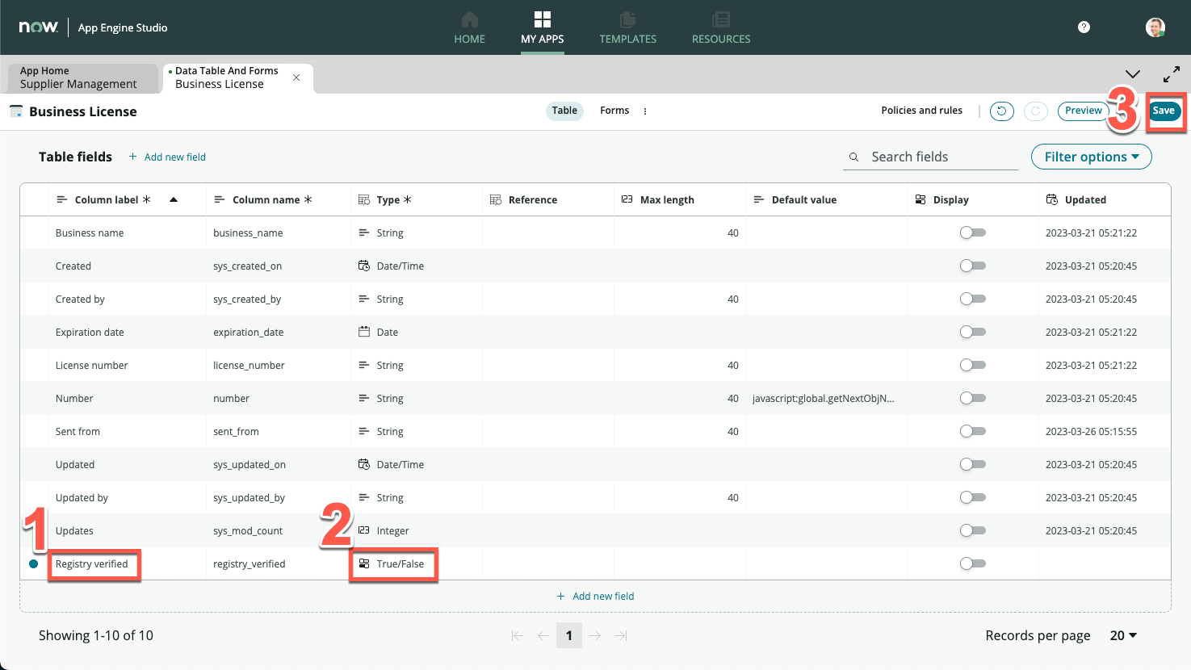Click the help question mark icon
This screenshot has width=1191, height=670.
pos(1084,27)
